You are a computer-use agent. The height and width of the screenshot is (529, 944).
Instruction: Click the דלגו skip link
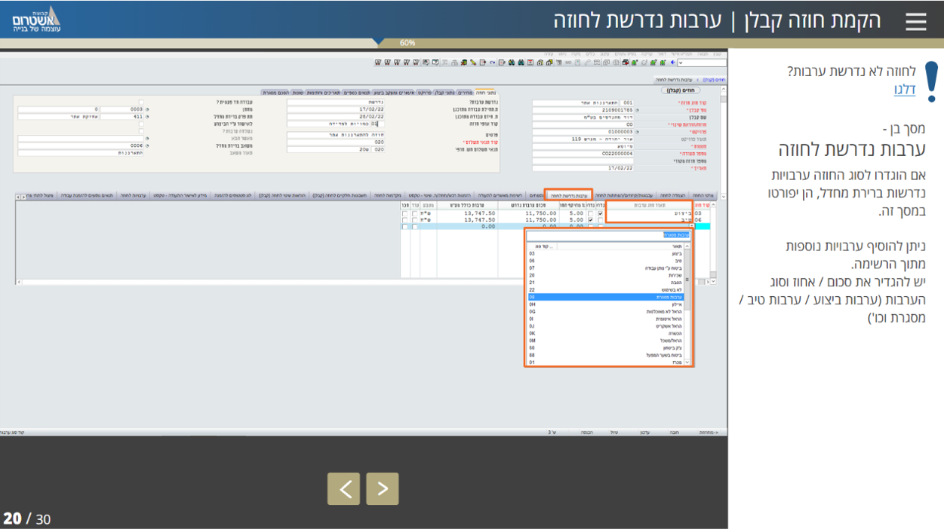(x=905, y=90)
